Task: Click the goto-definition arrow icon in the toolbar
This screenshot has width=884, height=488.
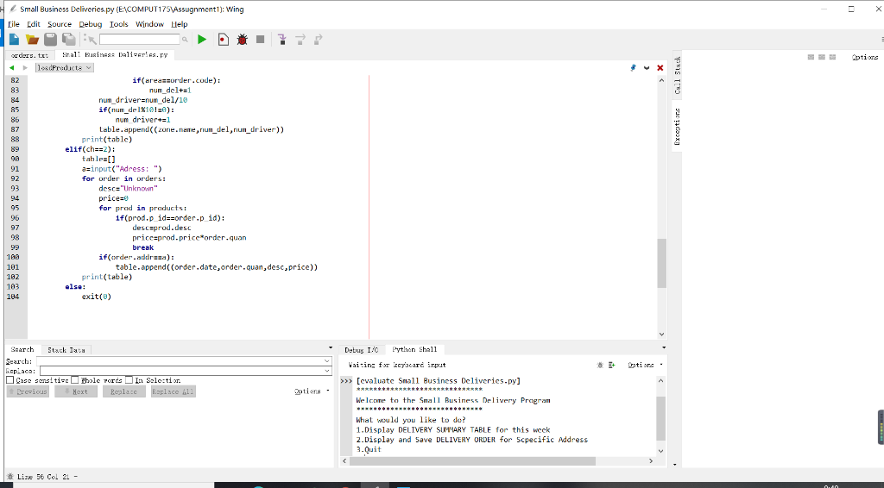Action: coord(90,40)
